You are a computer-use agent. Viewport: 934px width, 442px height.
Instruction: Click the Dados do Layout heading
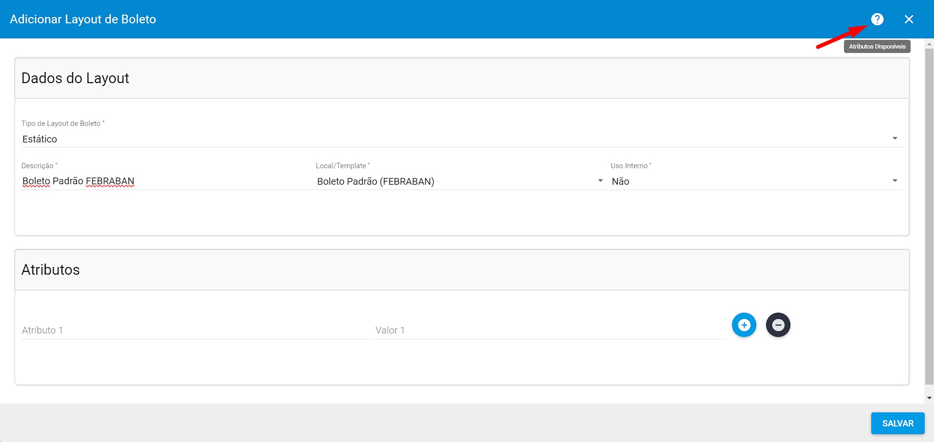75,78
